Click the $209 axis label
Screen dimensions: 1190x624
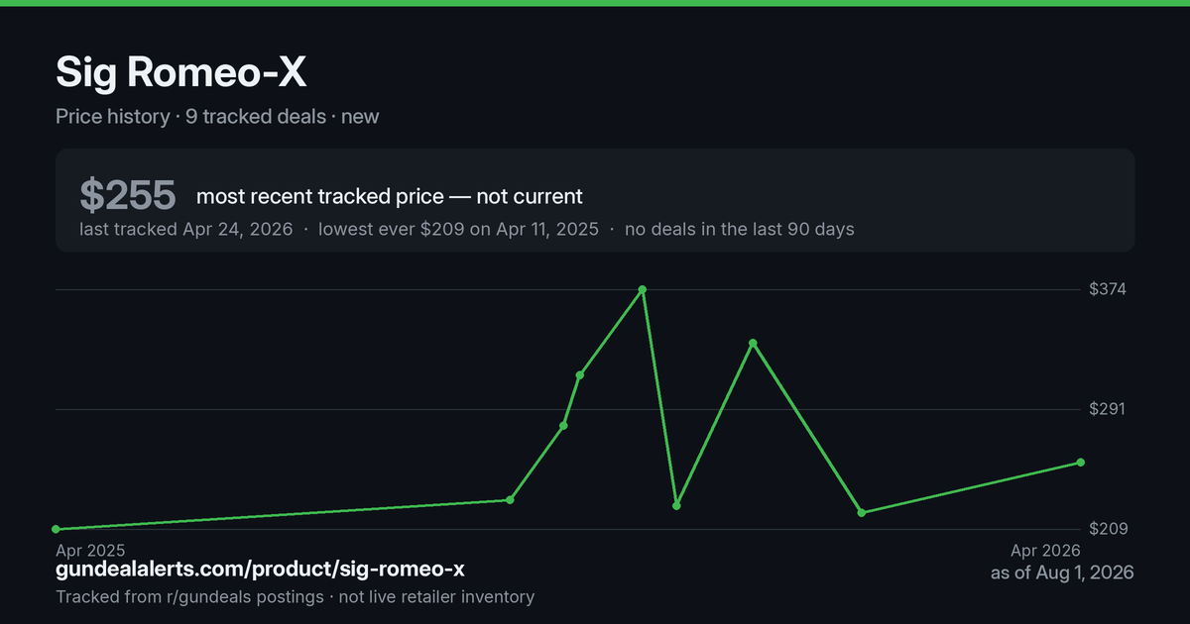point(1108,529)
